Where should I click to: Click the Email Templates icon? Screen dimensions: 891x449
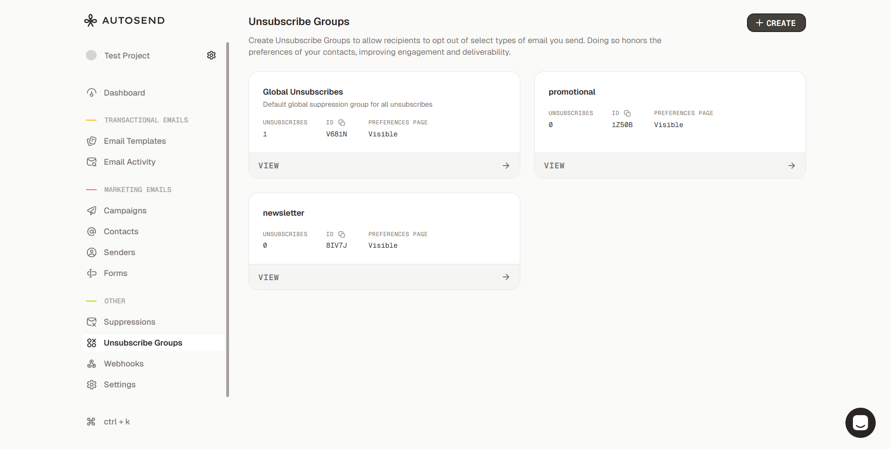(x=92, y=141)
